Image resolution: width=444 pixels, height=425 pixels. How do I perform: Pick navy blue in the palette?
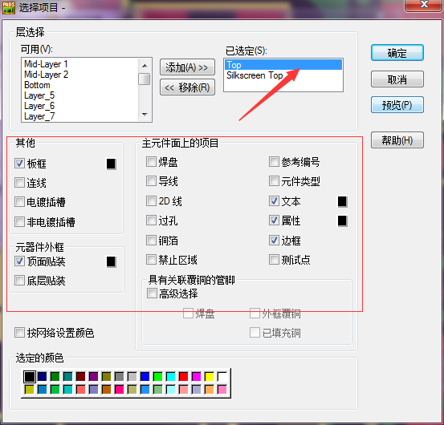coord(43,377)
